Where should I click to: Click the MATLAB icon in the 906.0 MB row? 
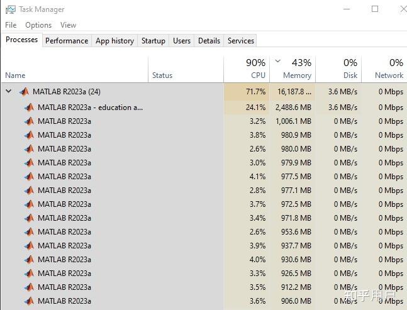pyautogui.click(x=29, y=301)
